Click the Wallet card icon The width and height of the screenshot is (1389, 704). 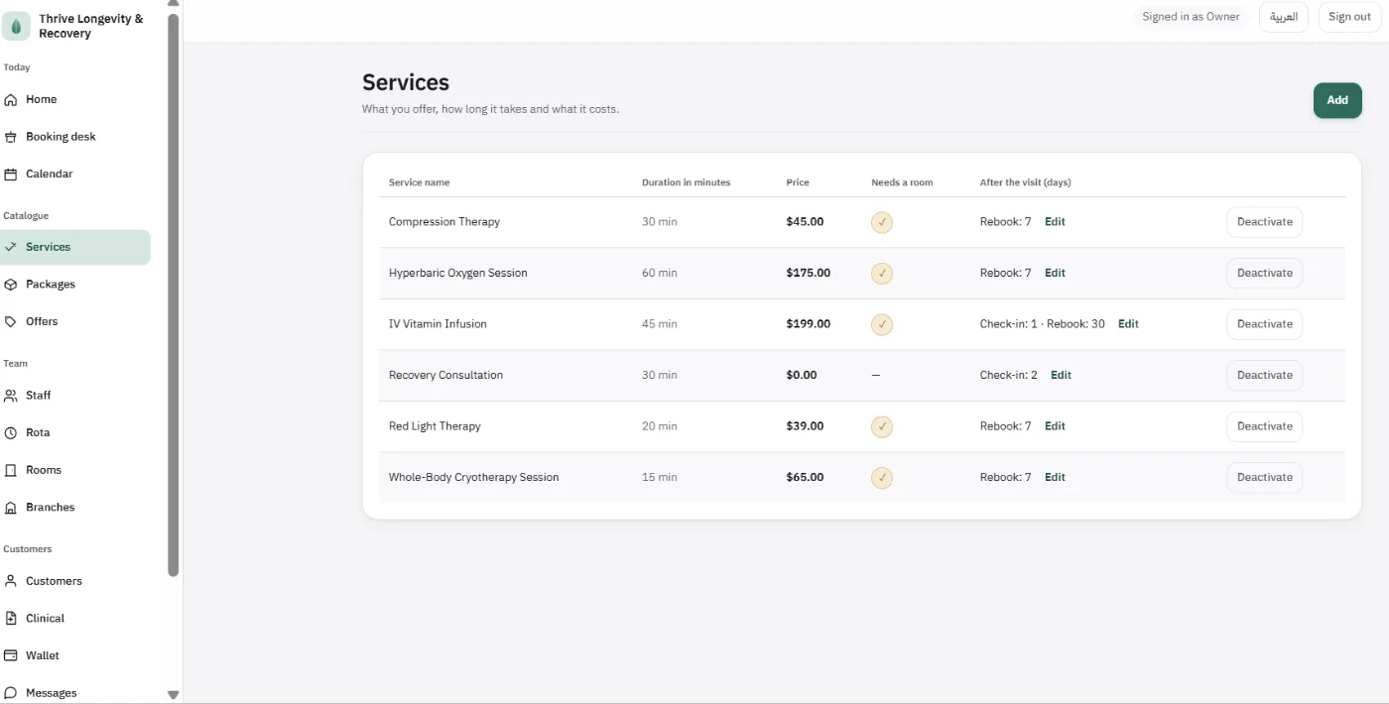click(11, 655)
